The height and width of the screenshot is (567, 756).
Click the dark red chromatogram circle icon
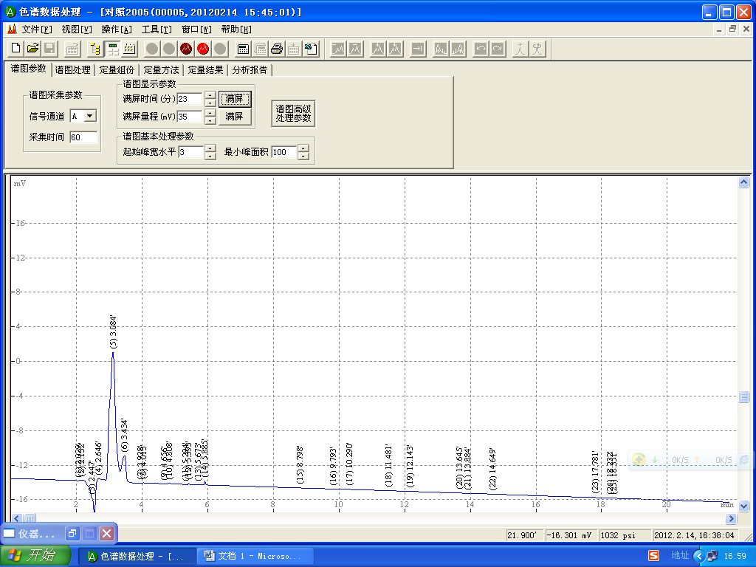(186, 49)
